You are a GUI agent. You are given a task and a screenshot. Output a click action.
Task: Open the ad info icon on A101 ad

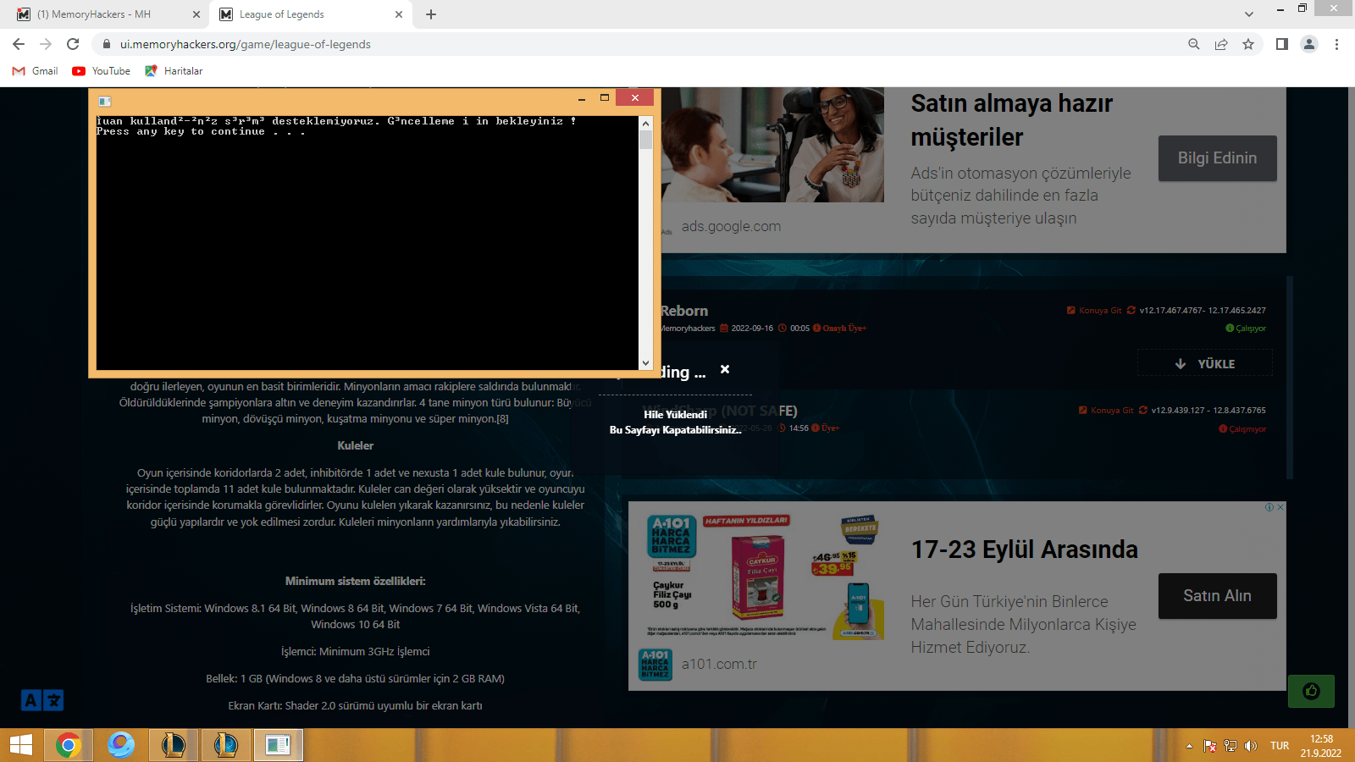1269,507
